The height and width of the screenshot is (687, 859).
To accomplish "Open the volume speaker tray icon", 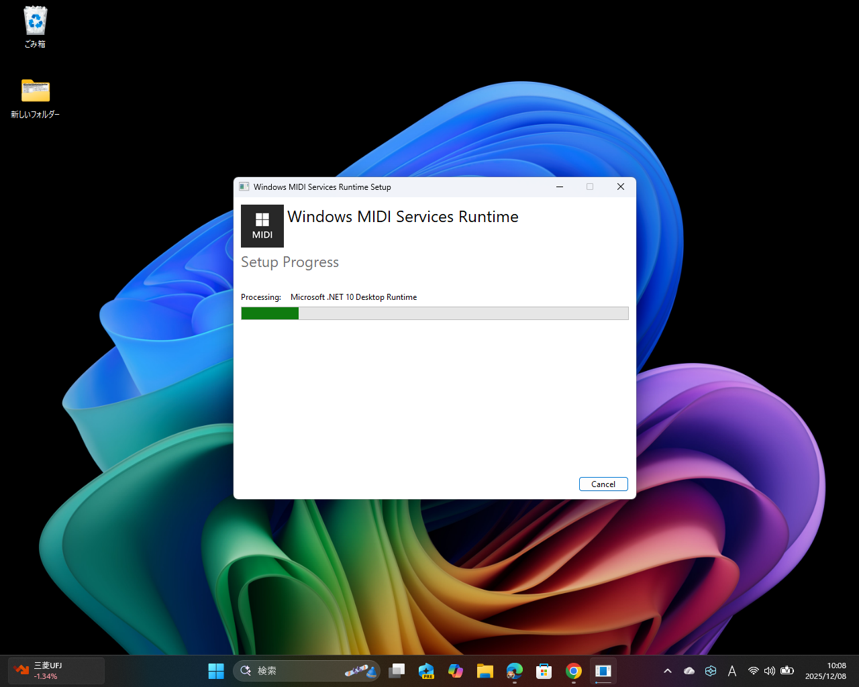I will [x=770, y=671].
